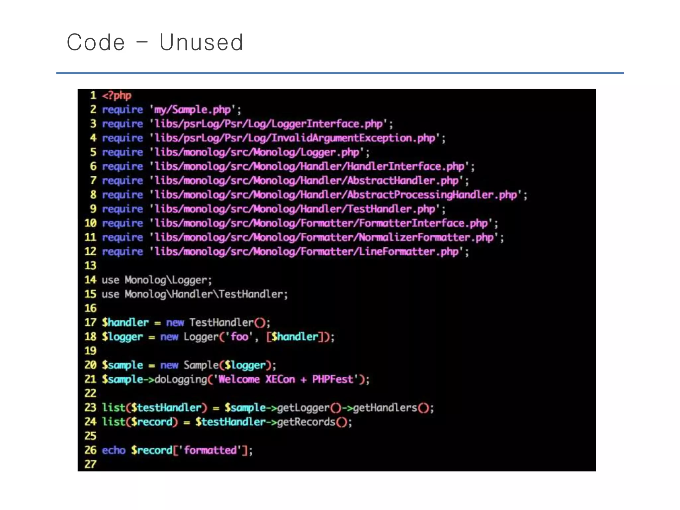
Task: Click the LineFormatter.php path on line 12
Action: [306, 252]
